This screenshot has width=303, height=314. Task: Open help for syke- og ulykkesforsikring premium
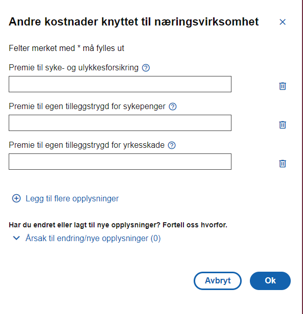click(x=146, y=68)
